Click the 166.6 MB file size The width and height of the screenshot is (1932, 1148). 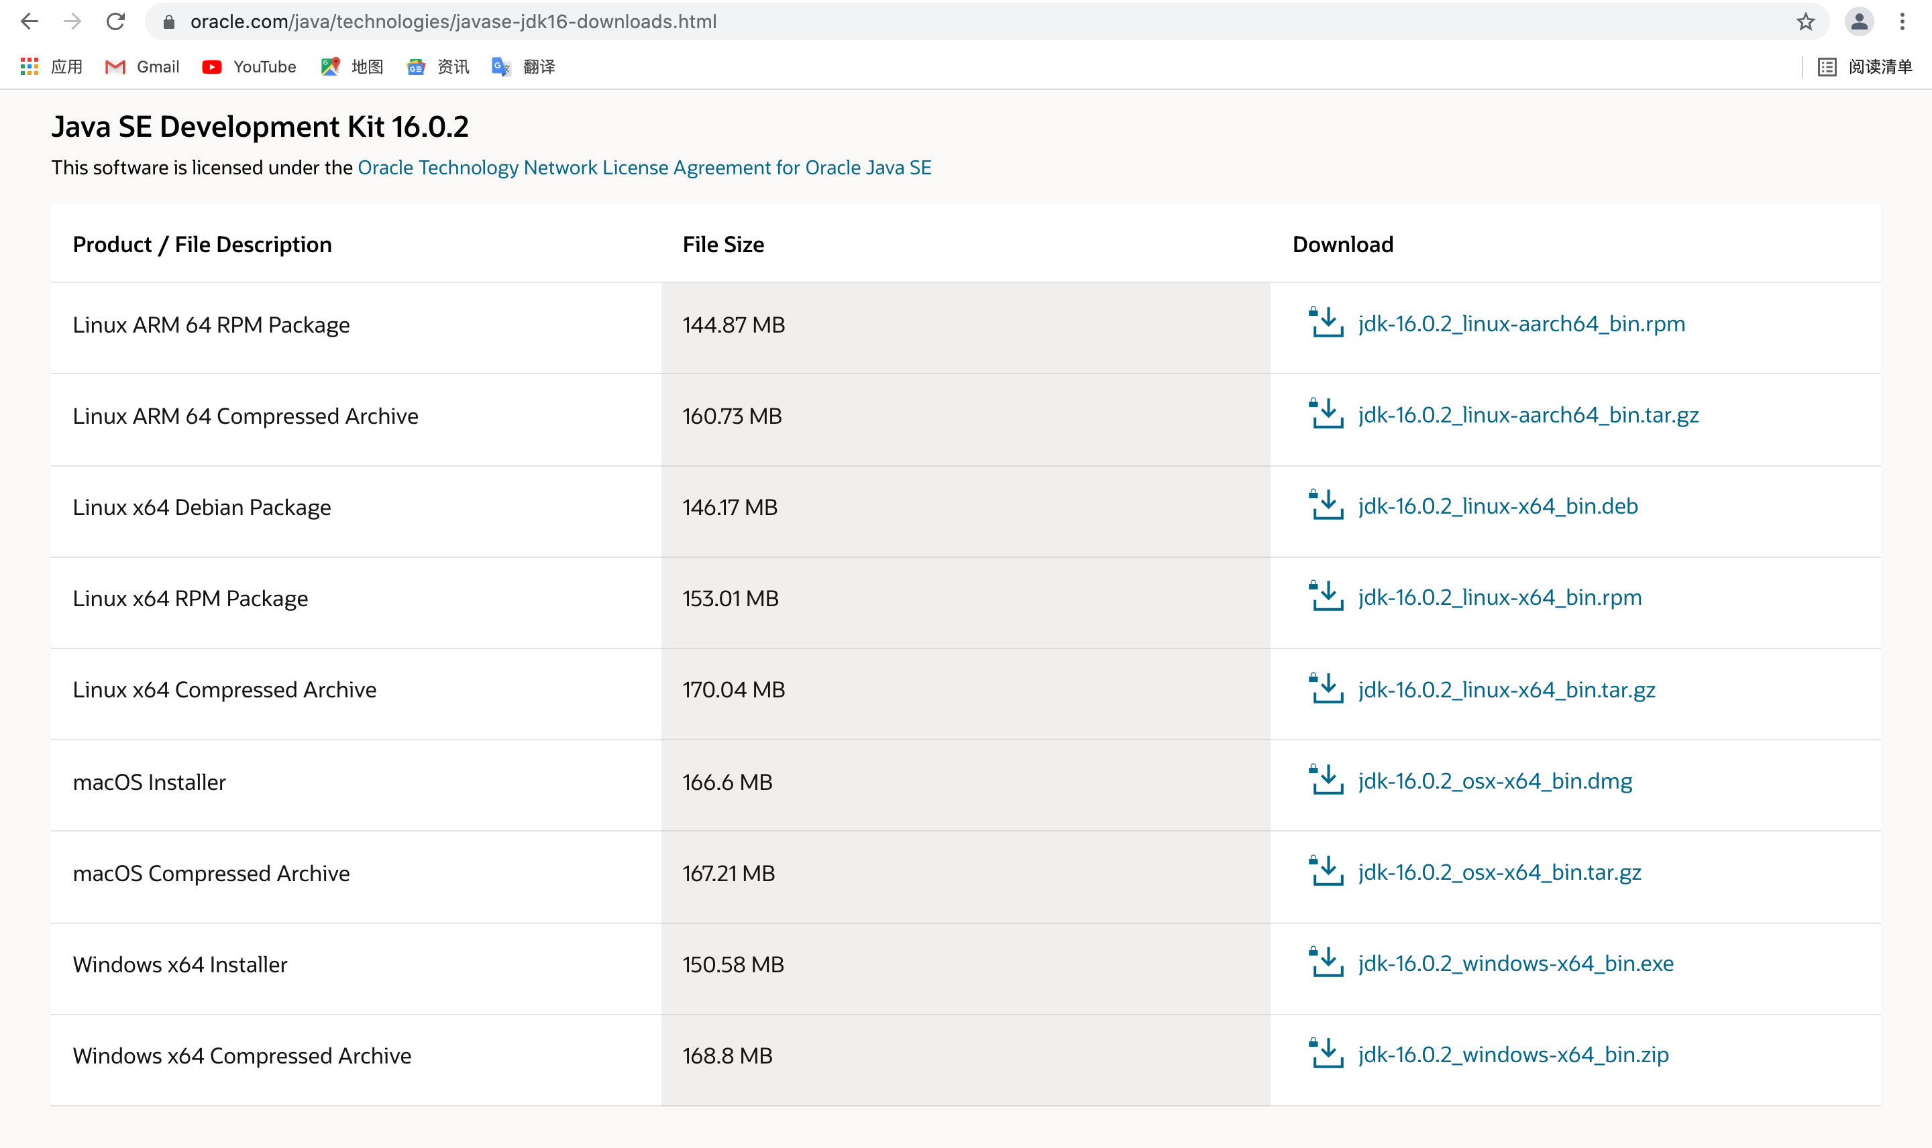click(727, 782)
